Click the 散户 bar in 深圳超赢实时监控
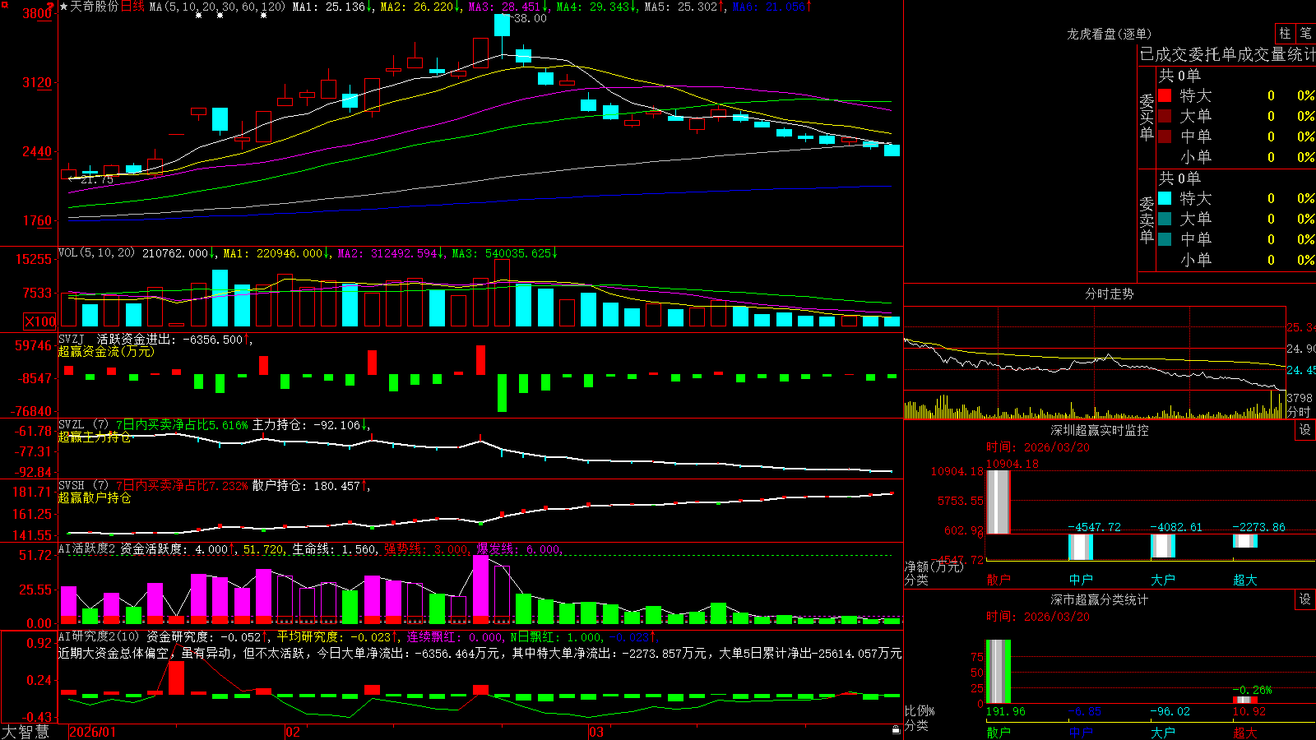 998,502
